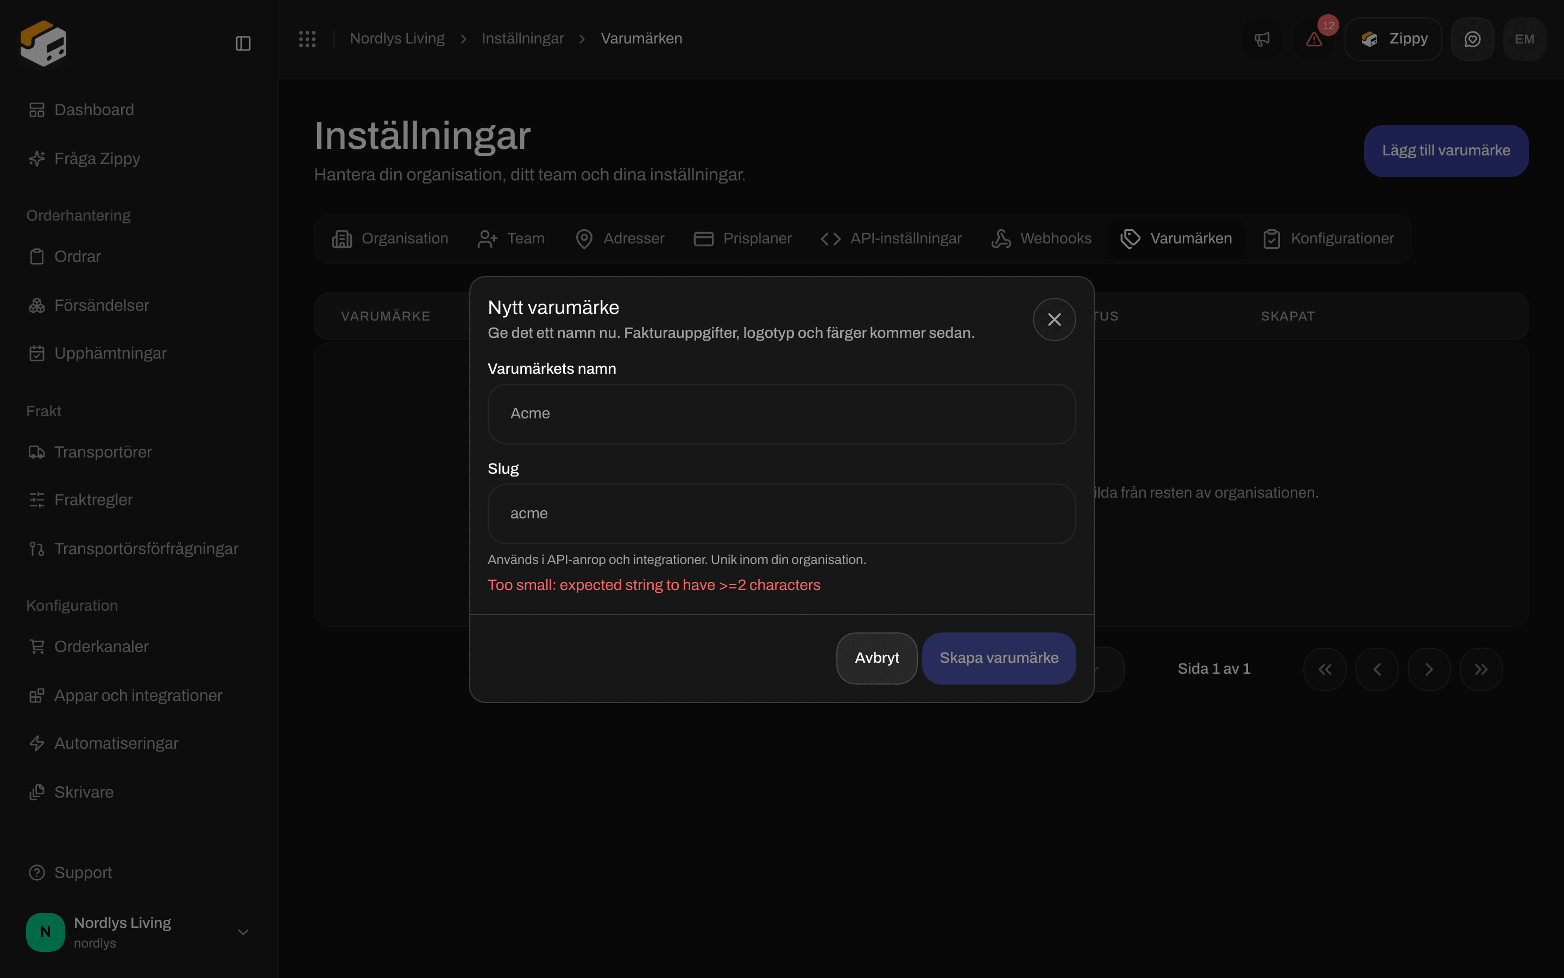The image size is (1564, 978).
Task: Switch to the Team tab
Action: coord(511,239)
